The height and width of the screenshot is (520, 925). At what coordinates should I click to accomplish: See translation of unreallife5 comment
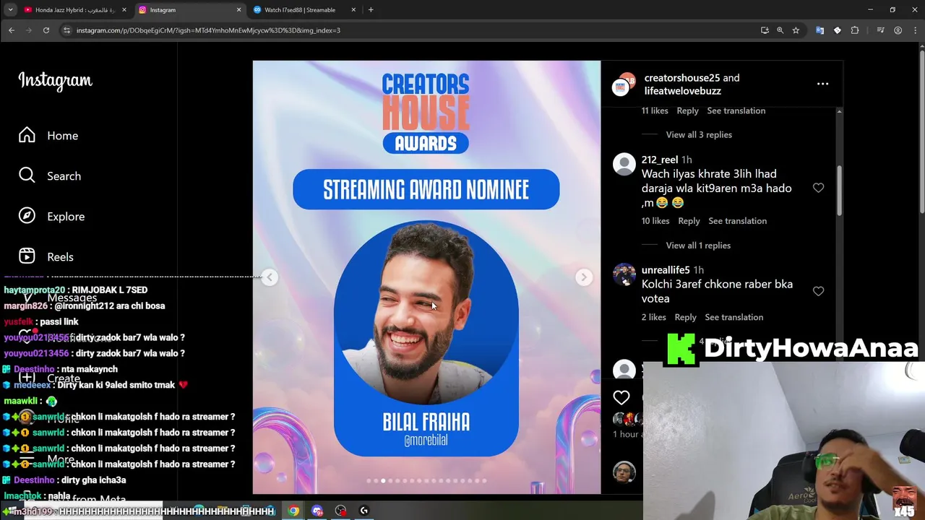click(x=733, y=317)
